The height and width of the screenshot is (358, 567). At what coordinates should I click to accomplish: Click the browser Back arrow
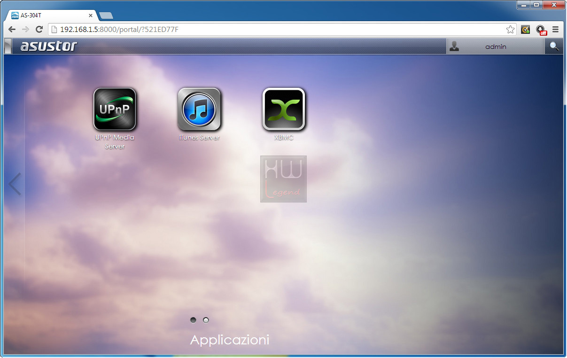click(x=12, y=30)
